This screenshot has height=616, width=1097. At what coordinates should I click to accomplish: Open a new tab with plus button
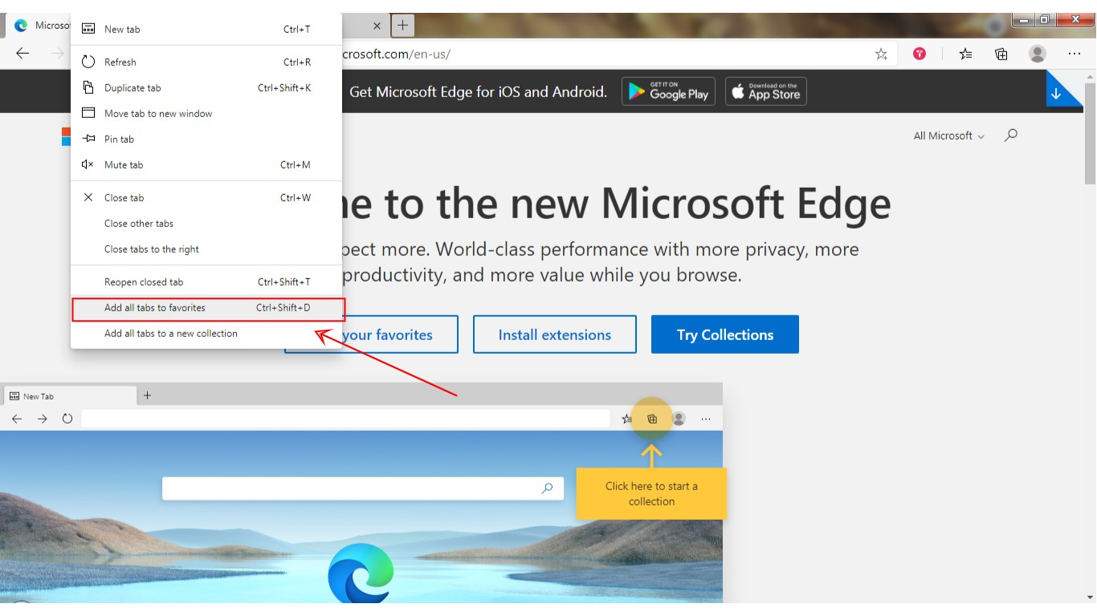(x=403, y=26)
